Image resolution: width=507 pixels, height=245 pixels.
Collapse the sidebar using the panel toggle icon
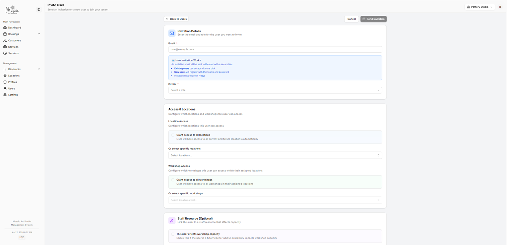[x=39, y=9]
